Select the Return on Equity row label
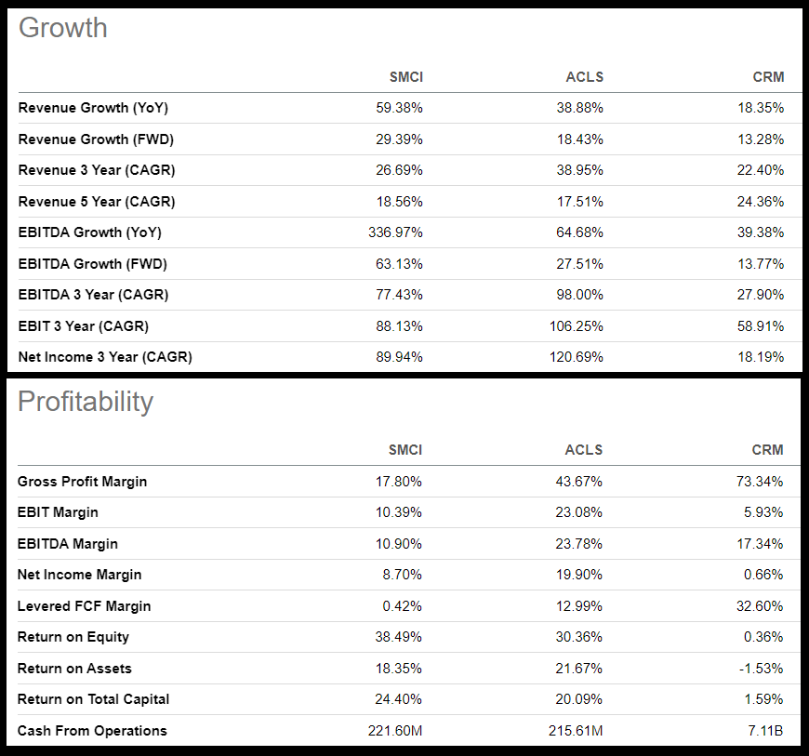Image resolution: width=809 pixels, height=756 pixels. pos(73,637)
